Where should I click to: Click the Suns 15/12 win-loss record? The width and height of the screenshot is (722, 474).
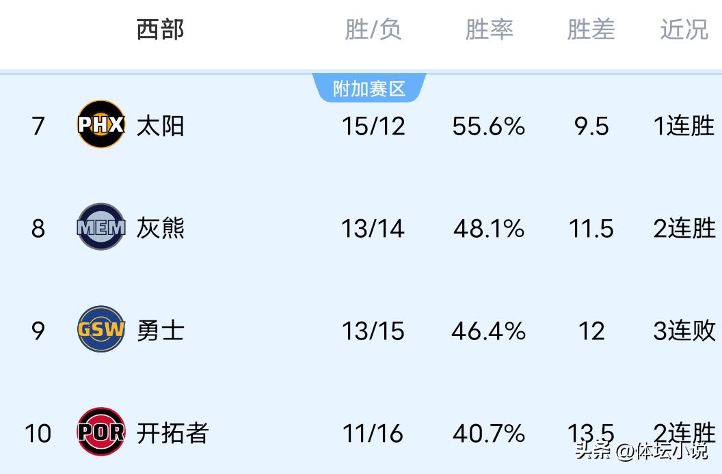point(373,126)
